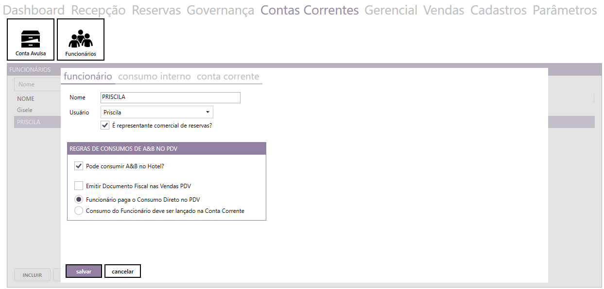Go to the Governança menu
The image size is (604, 289).
[x=220, y=10]
